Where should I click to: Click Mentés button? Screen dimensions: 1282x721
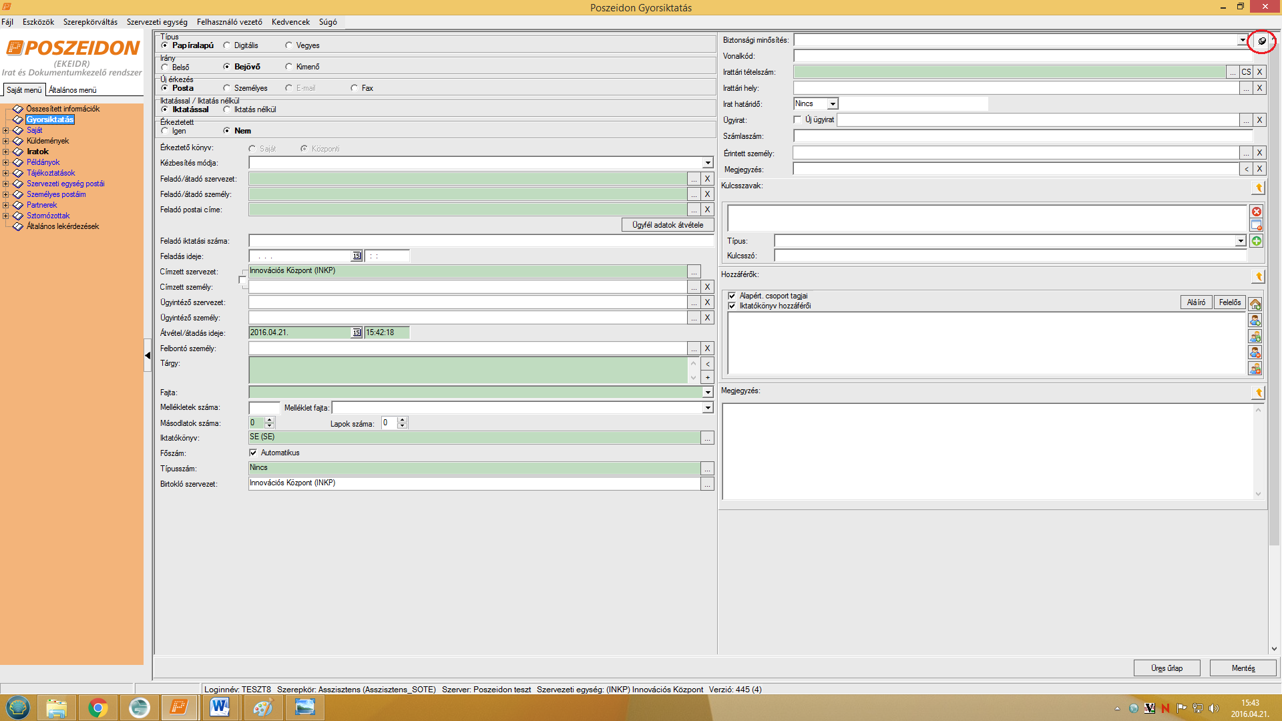click(1243, 668)
